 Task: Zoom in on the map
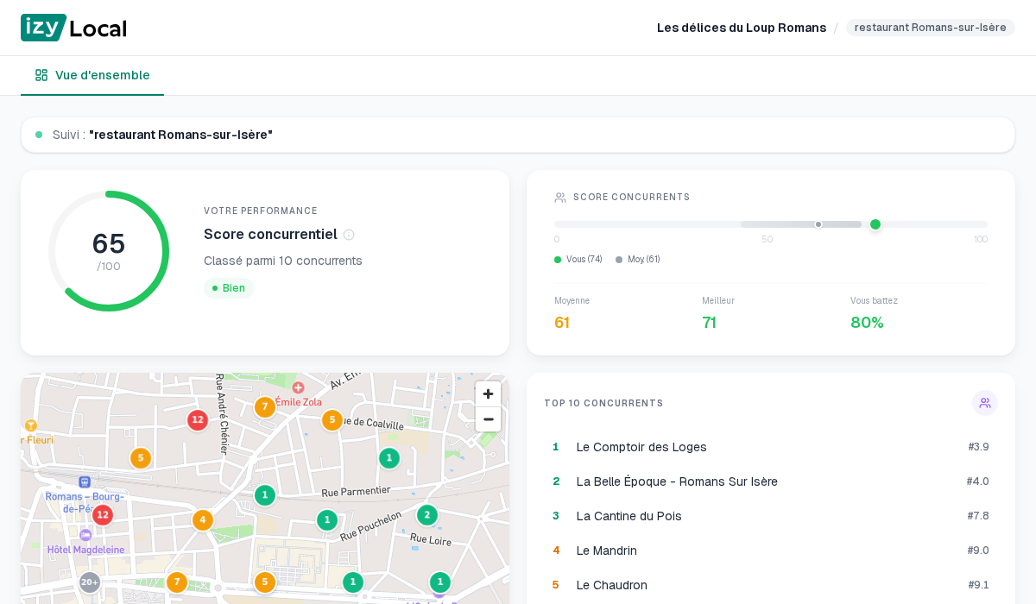(488, 394)
